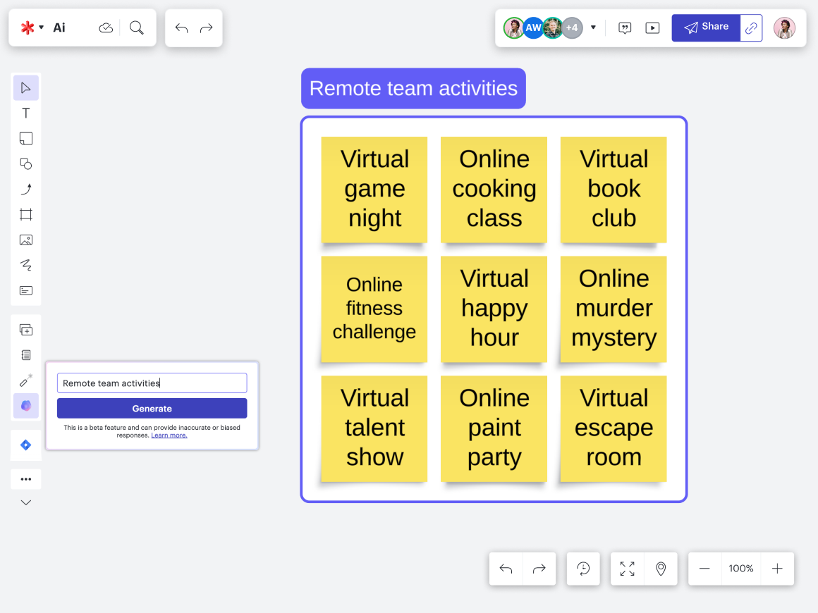
Task: Select the Virtual happy hour sticky note
Action: 494,309
